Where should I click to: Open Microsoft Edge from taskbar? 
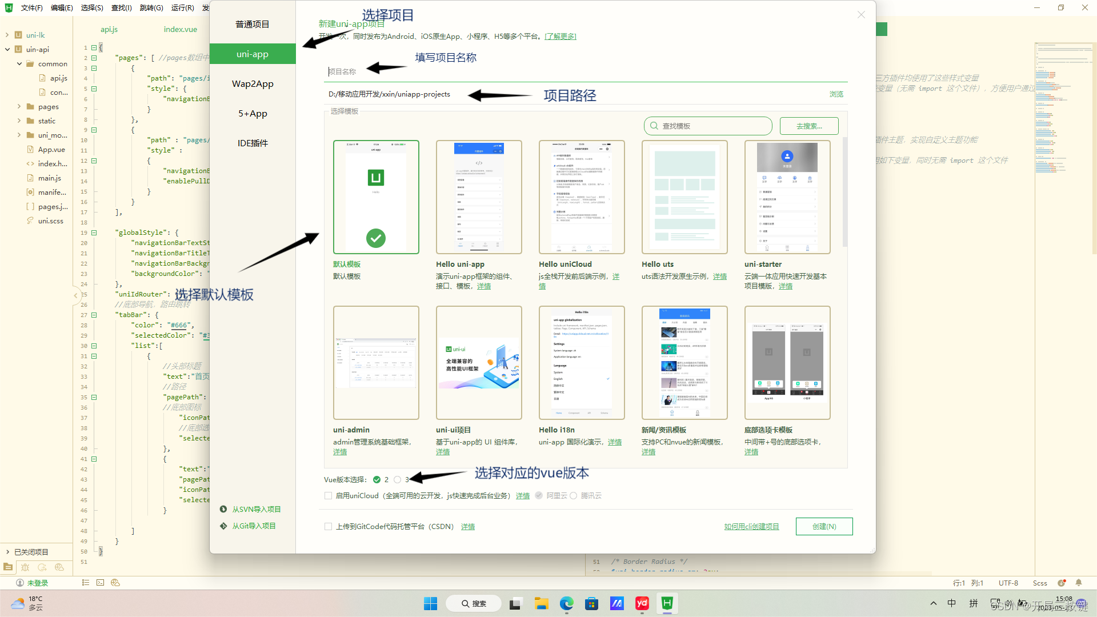[567, 603]
